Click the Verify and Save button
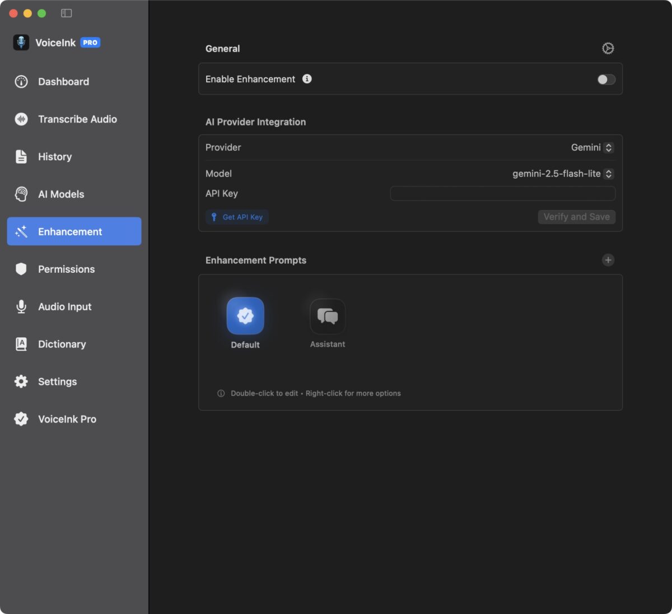 click(577, 217)
